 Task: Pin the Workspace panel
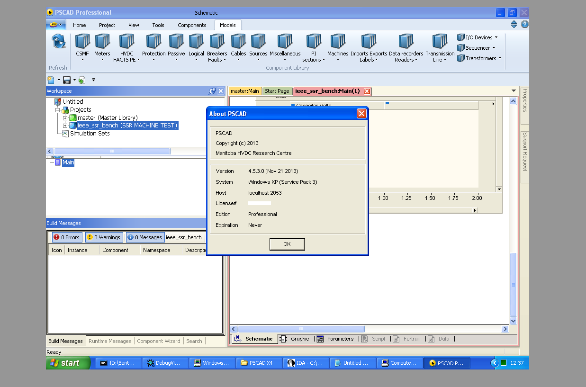tap(212, 91)
